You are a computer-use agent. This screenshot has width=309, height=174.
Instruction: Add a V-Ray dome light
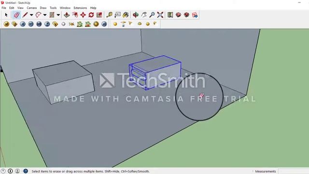click(x=140, y=24)
